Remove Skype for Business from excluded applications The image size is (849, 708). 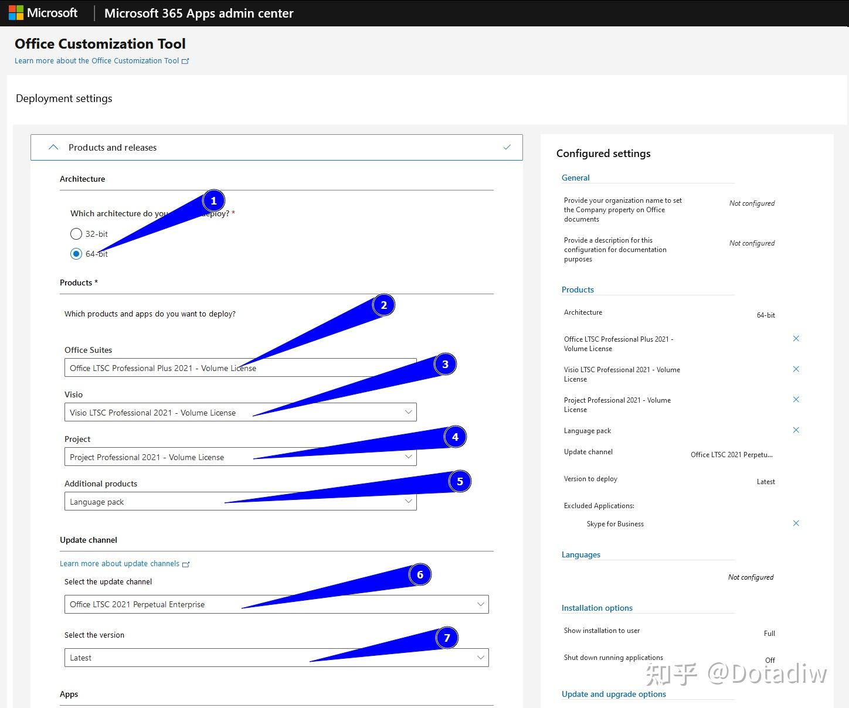point(796,523)
